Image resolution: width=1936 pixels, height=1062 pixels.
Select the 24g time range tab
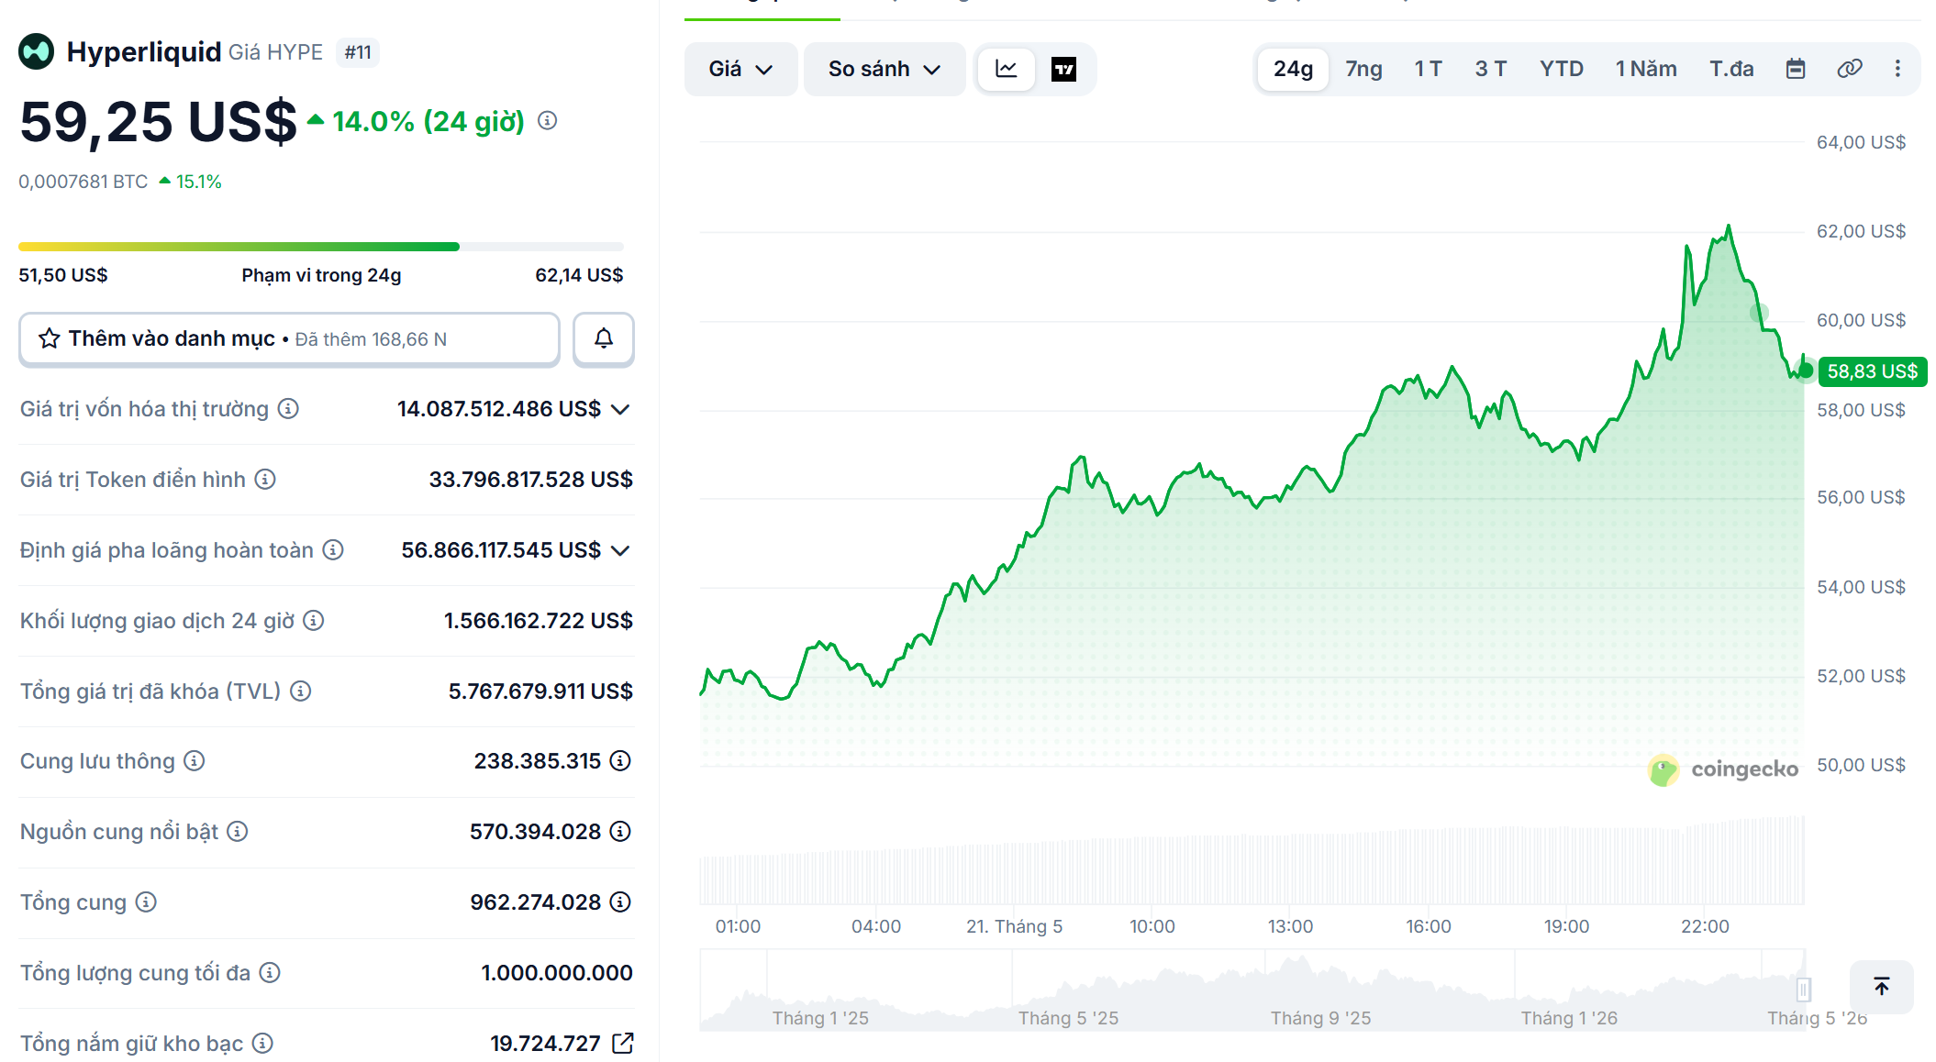coord(1293,69)
